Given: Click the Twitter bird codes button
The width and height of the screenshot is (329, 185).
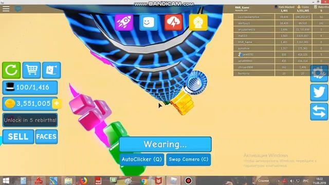Looking at the screenshot, I should [x=319, y=92].
